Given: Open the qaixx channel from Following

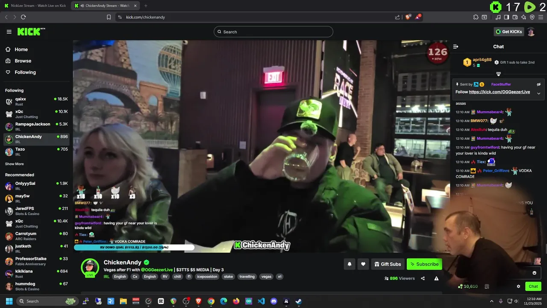Looking at the screenshot, I should coord(36,101).
